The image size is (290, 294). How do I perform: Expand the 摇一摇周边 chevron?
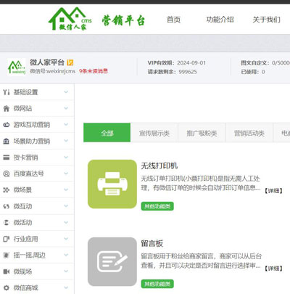pos(66,255)
